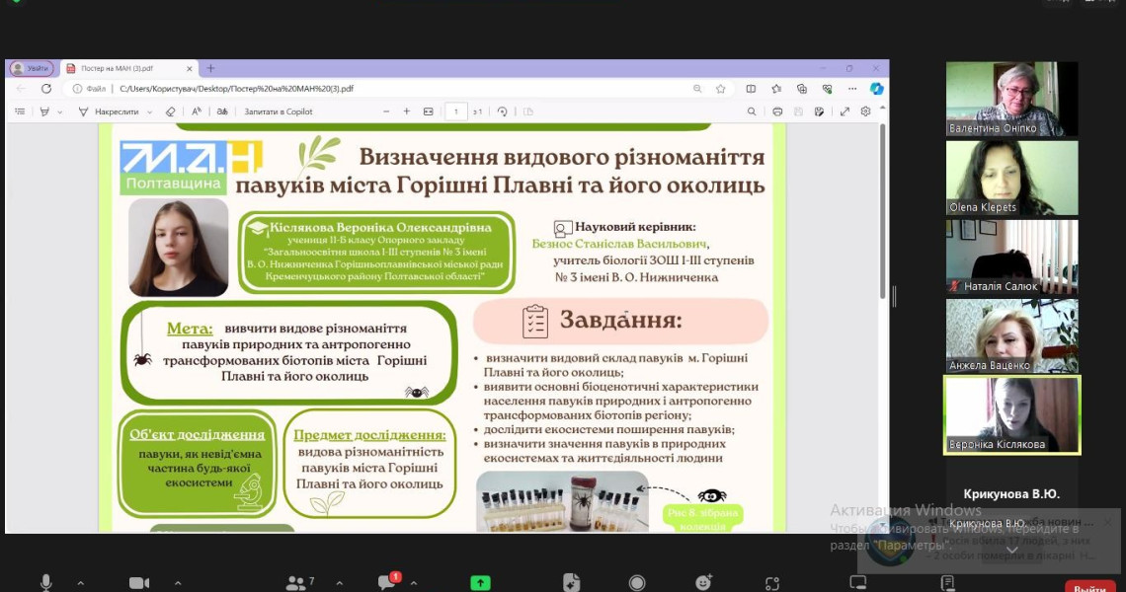Viewport: 1126px width, 592px height.
Task: Click 'Мета:' heading in the poster
Action: (x=190, y=329)
